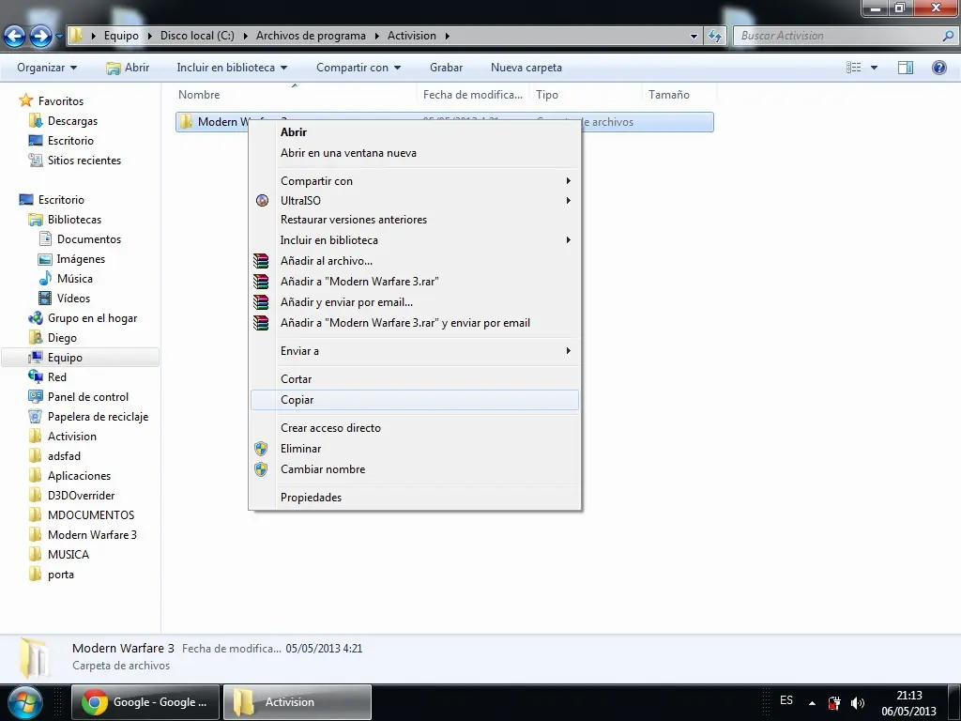The height and width of the screenshot is (721, 961).
Task: Show hidden tray icons arrow
Action: tap(812, 703)
